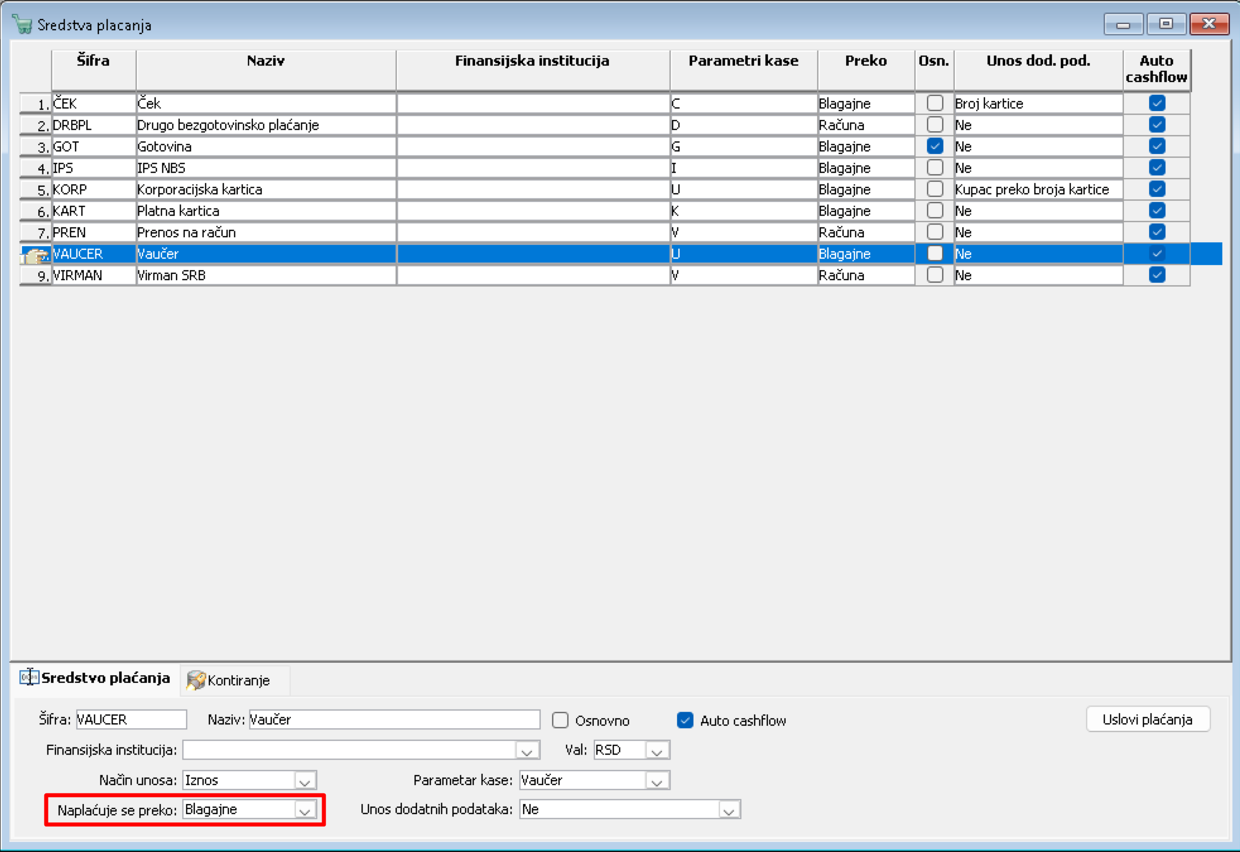Click the Kontiranje tab icon
The height and width of the screenshot is (852, 1240).
[x=195, y=680]
